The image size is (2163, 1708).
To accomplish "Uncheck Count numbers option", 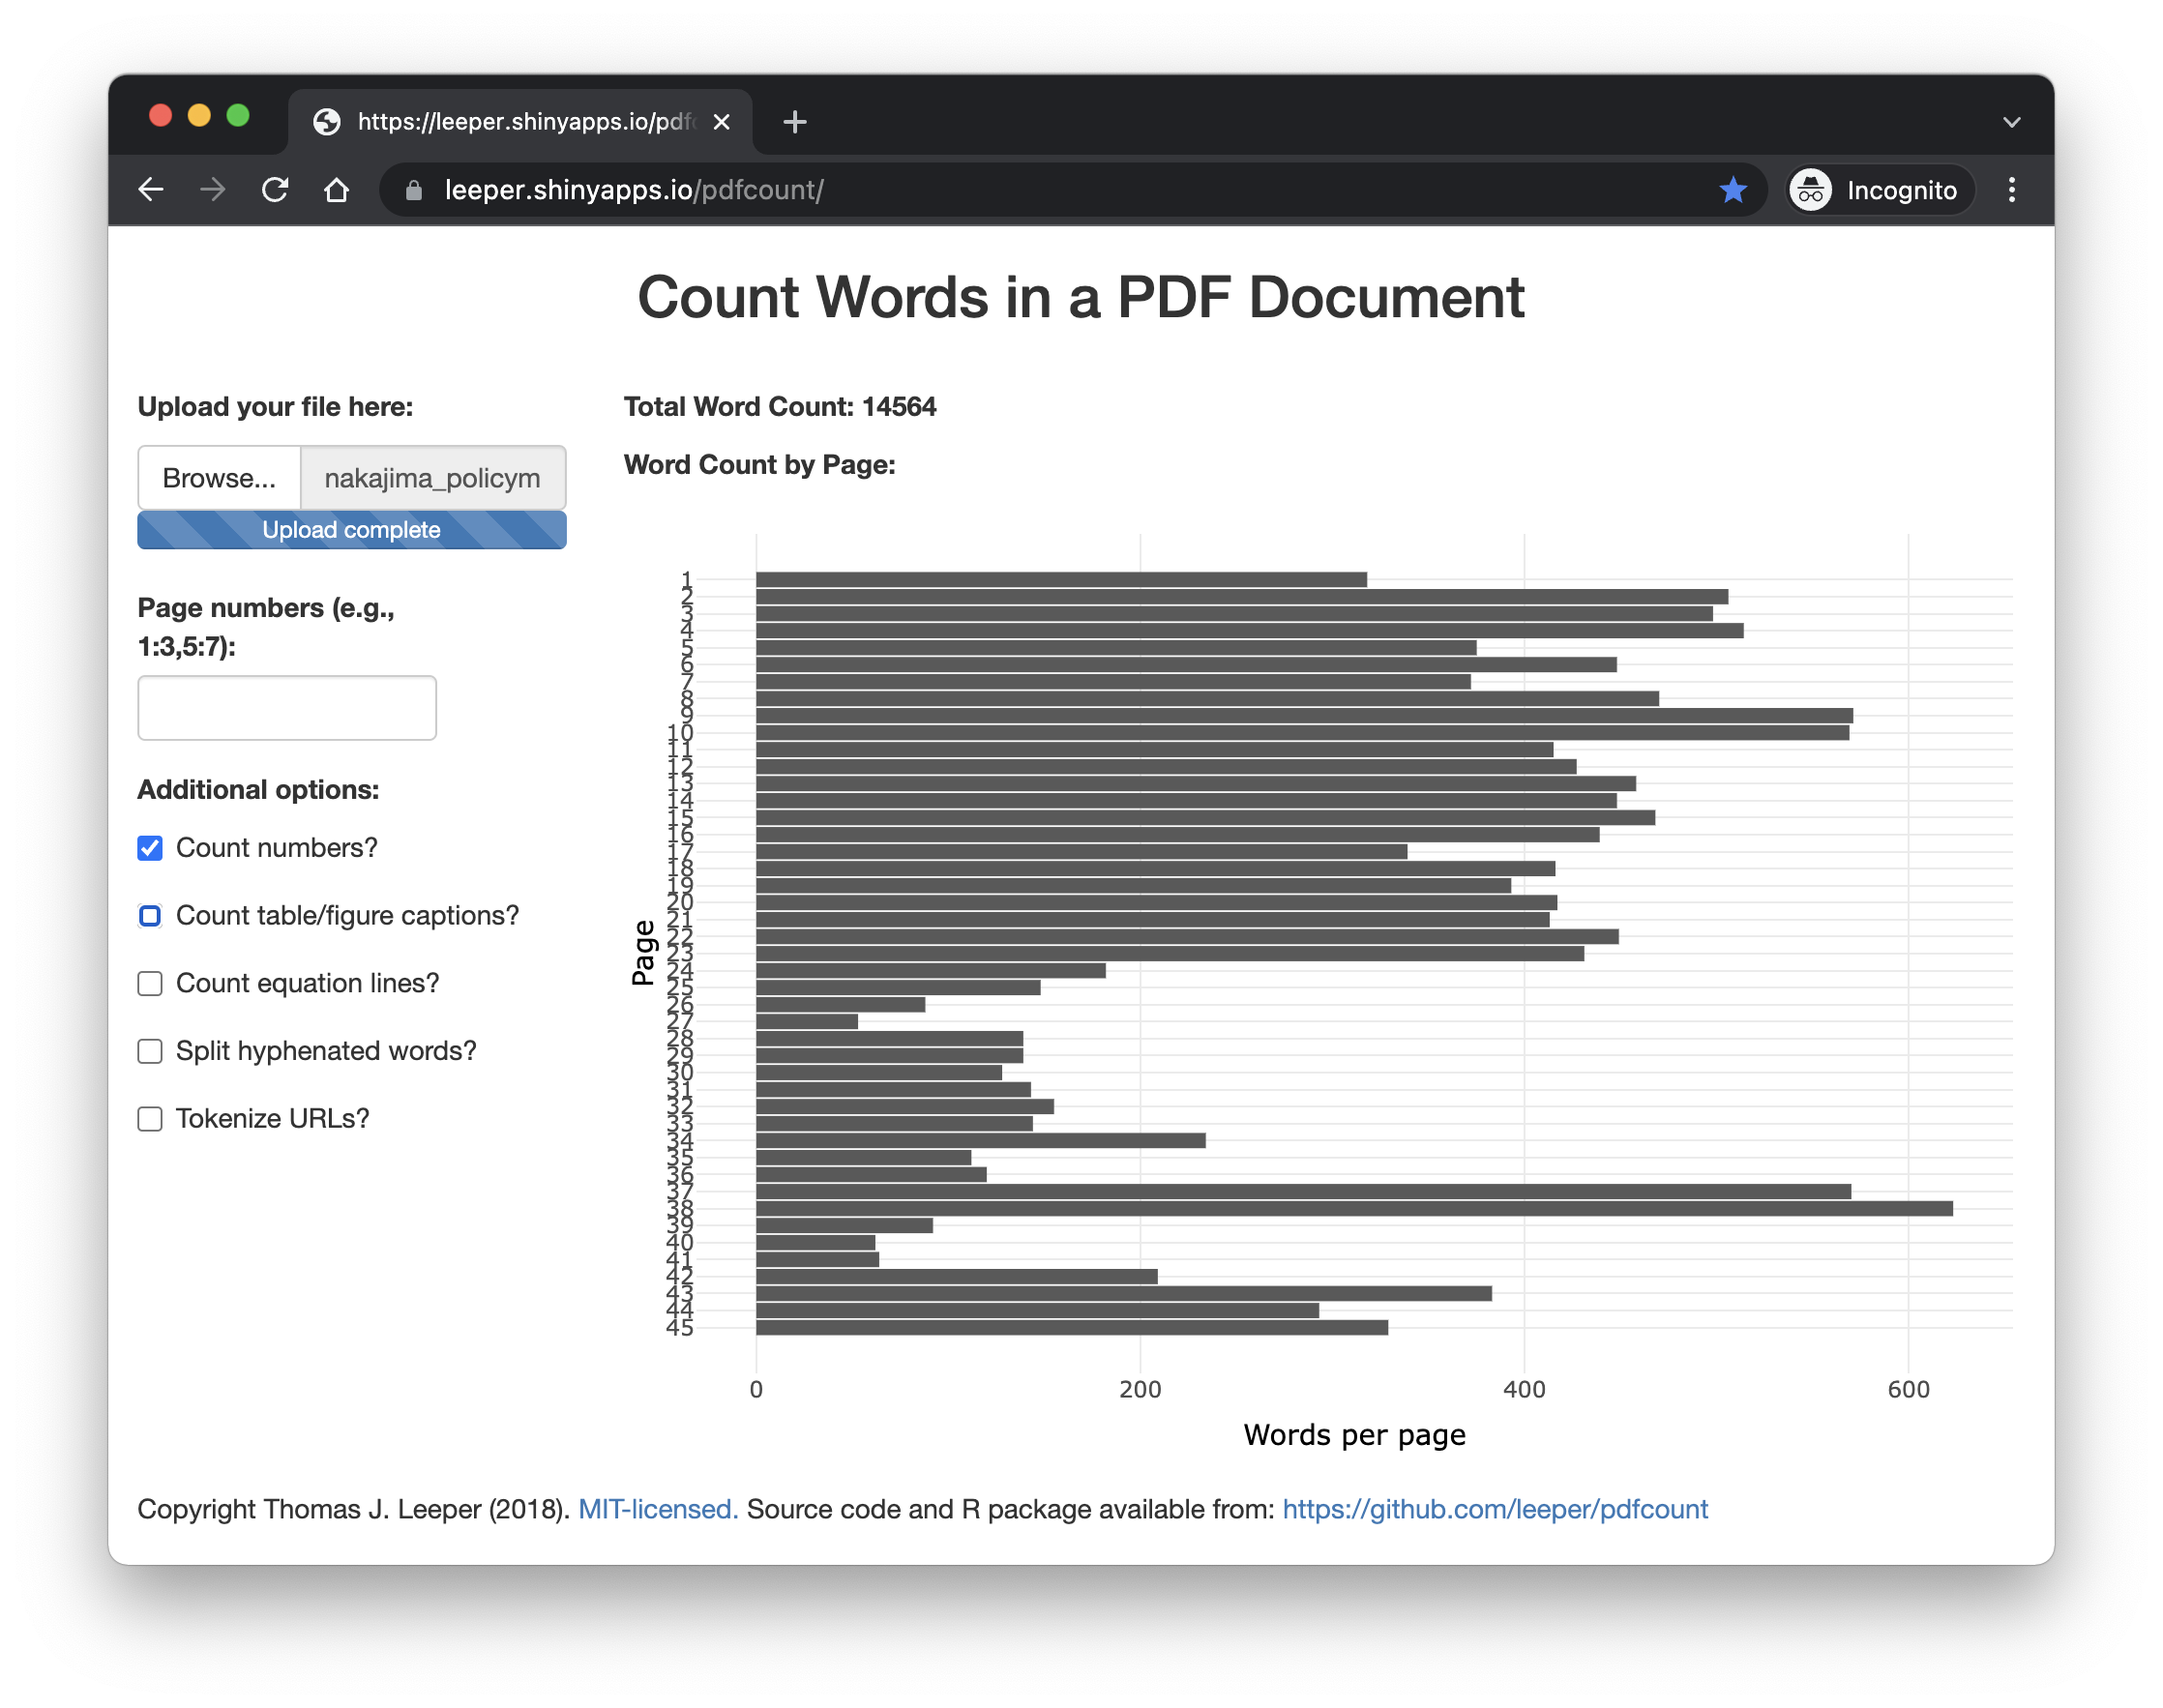I will (x=150, y=848).
